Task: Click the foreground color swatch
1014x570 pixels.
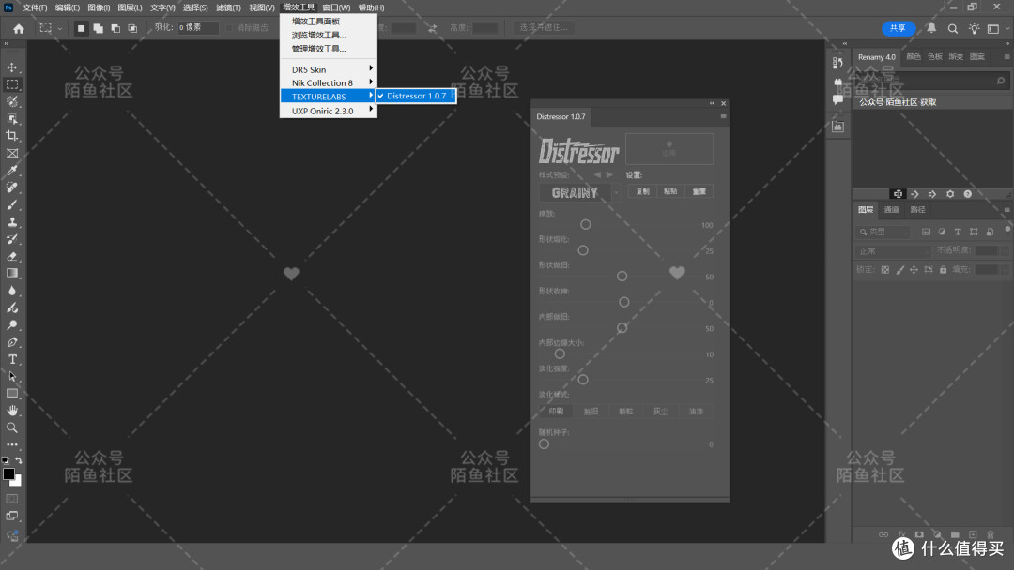Action: 8,473
